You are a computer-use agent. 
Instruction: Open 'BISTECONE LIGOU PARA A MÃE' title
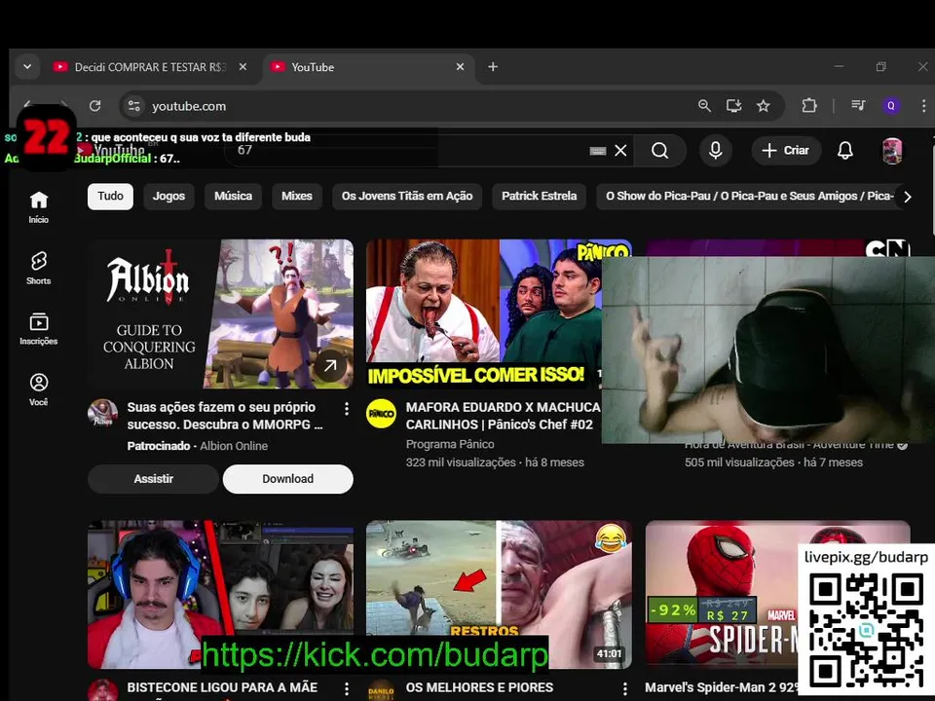coord(222,687)
